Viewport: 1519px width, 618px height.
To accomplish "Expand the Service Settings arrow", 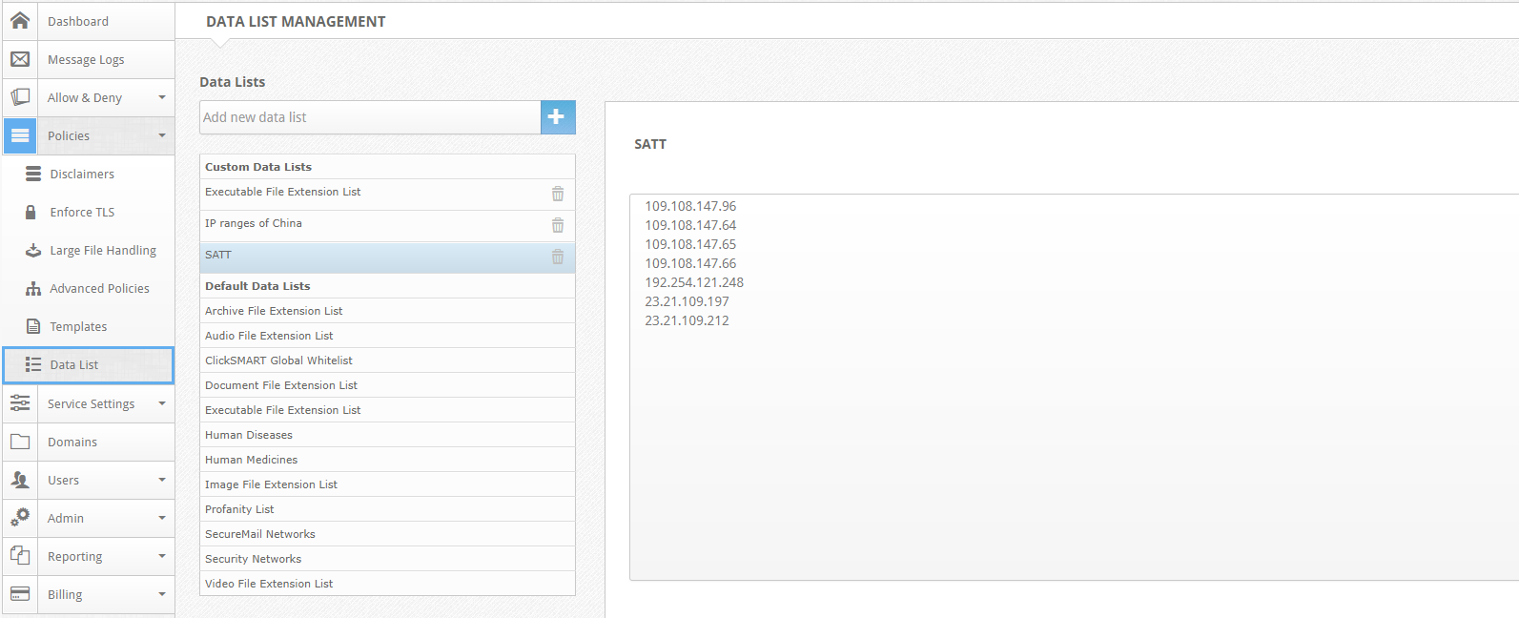I will pyautogui.click(x=162, y=403).
